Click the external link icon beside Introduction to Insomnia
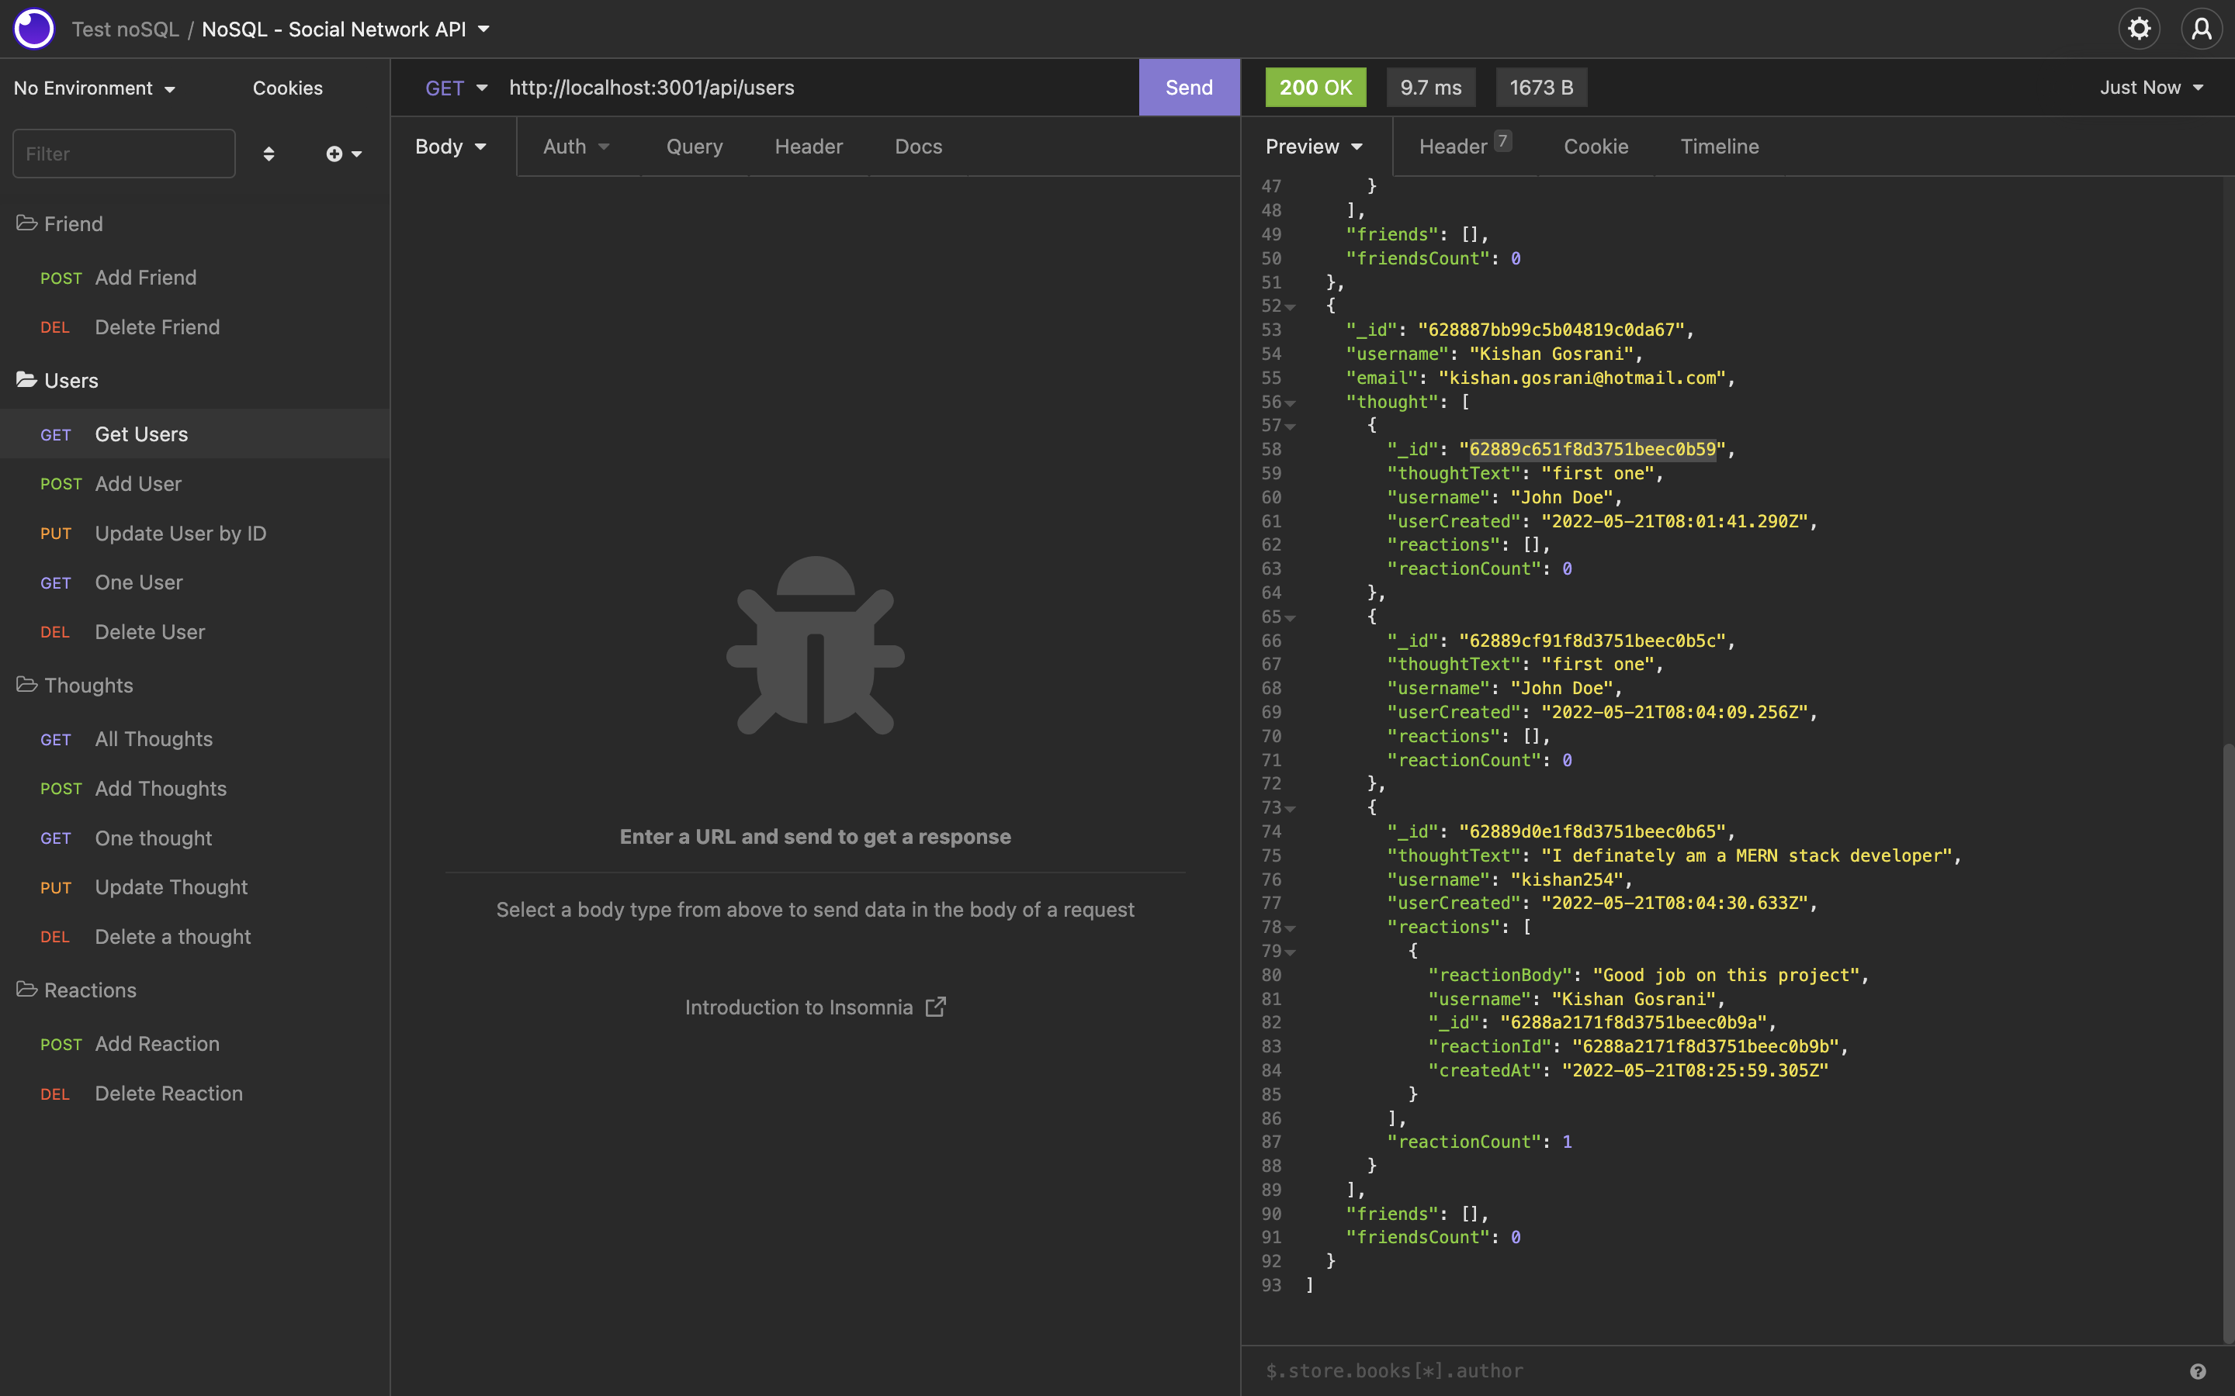The height and width of the screenshot is (1396, 2235). (x=936, y=1007)
